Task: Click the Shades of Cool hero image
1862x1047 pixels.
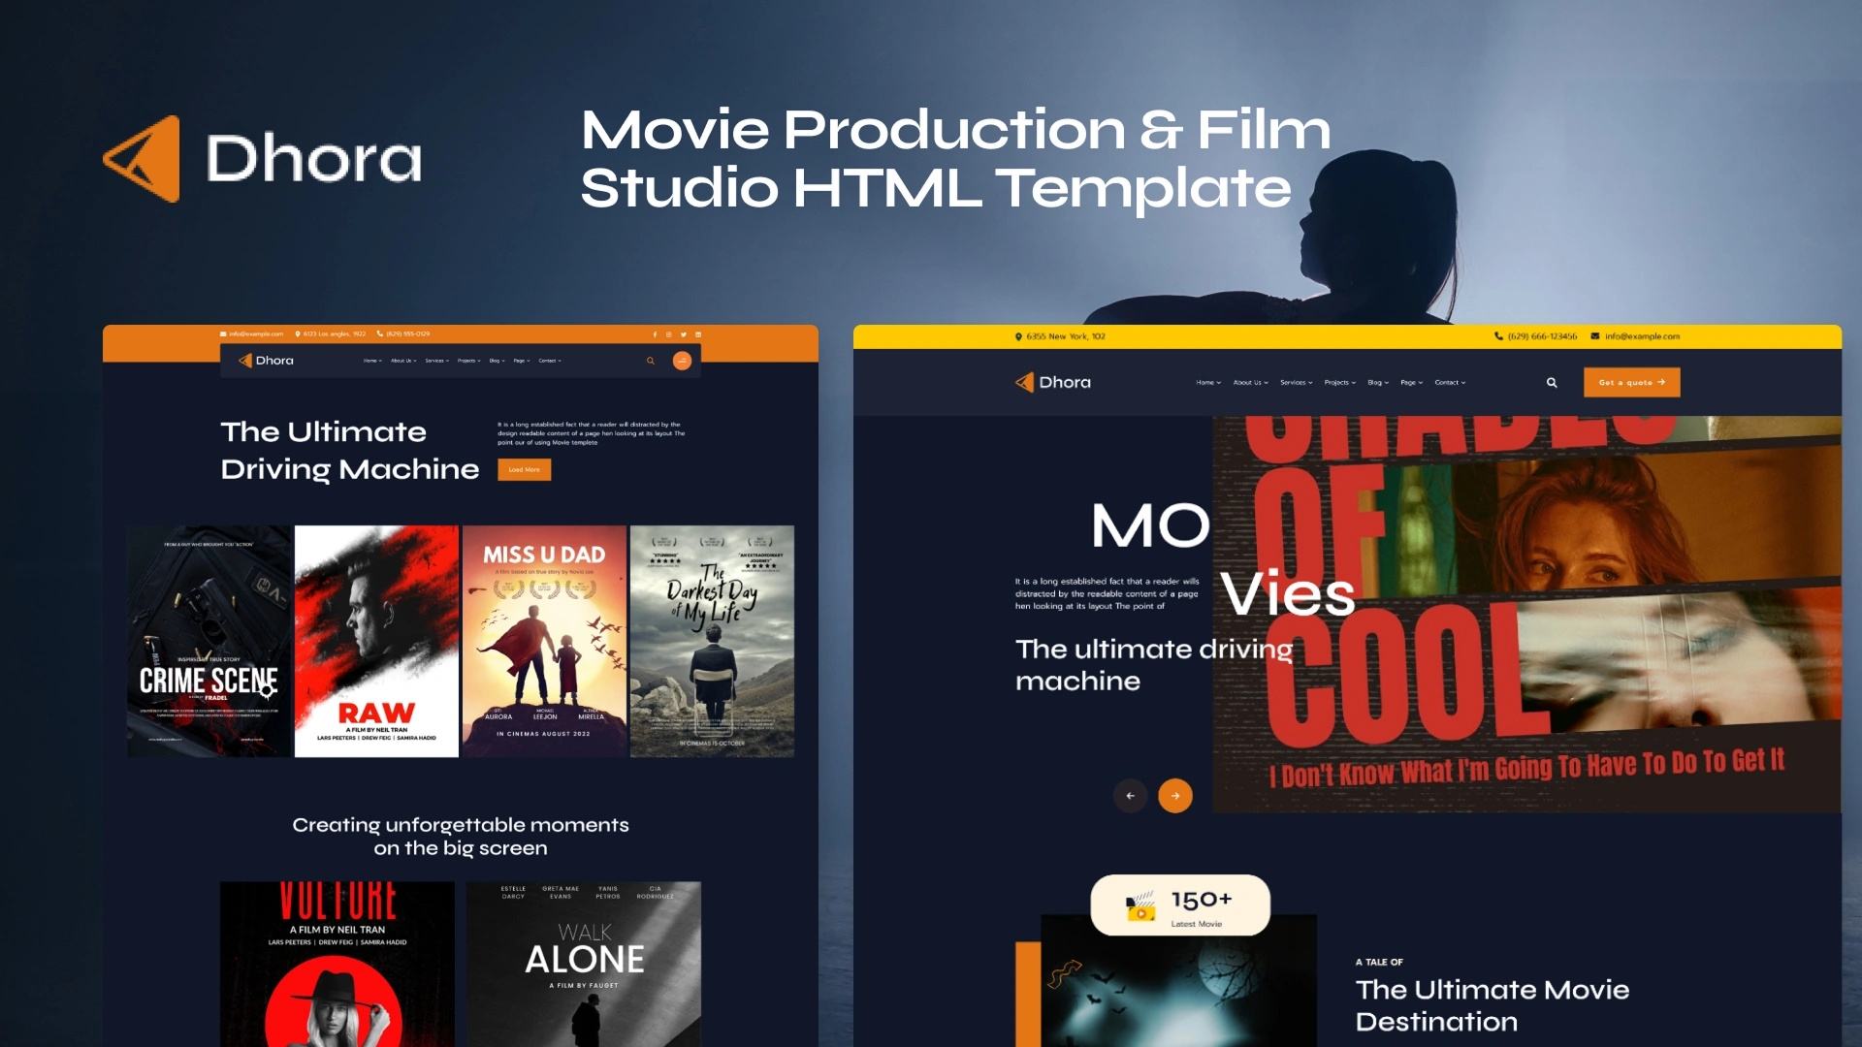Action: coord(1526,615)
